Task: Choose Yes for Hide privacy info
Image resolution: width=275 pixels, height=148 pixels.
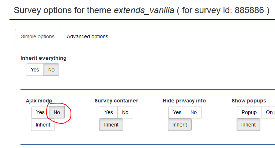Action: click(x=177, y=112)
